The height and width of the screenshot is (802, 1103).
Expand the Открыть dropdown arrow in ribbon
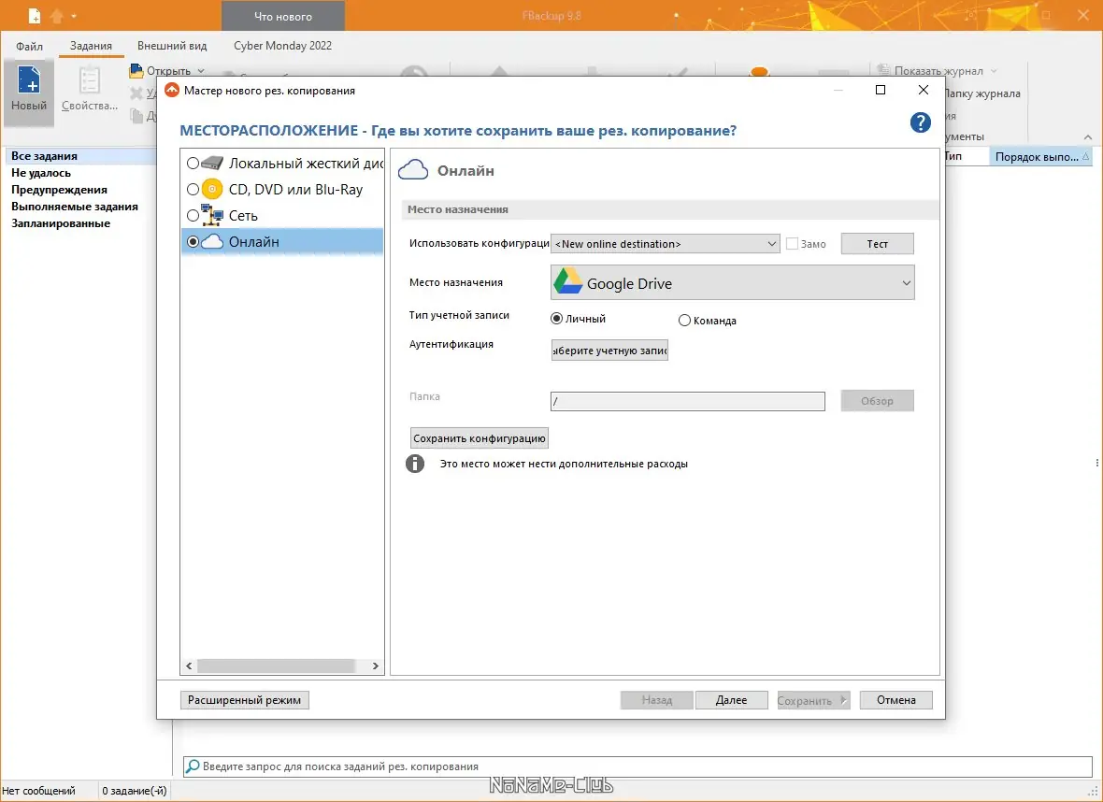coord(201,71)
